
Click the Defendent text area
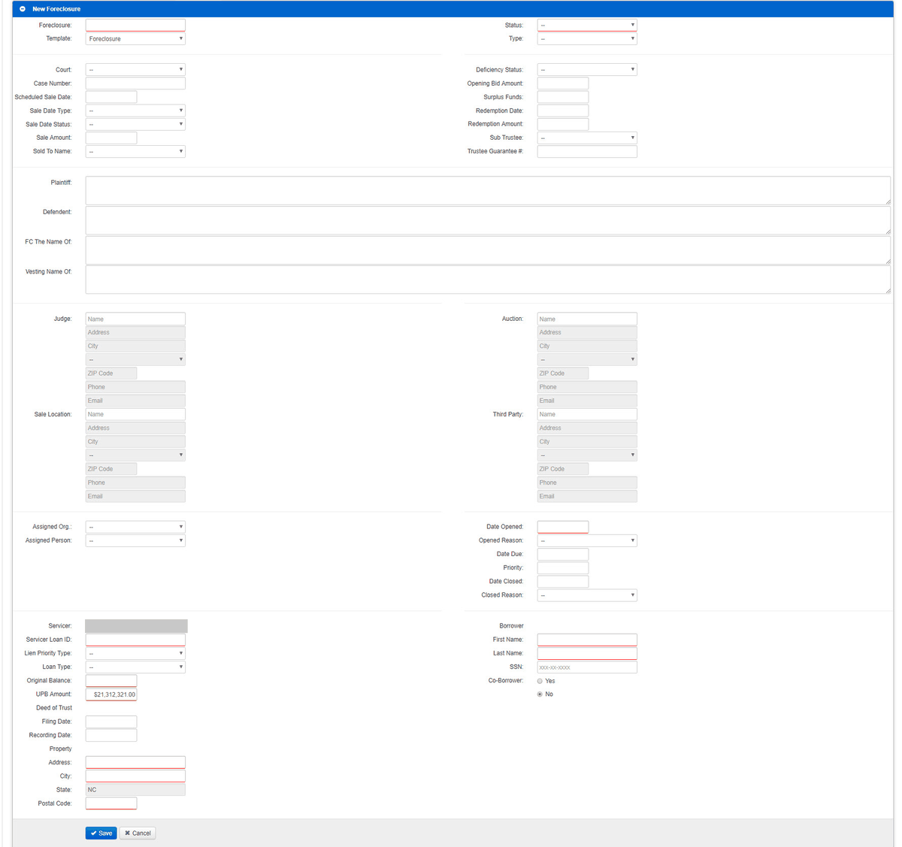pyautogui.click(x=488, y=220)
